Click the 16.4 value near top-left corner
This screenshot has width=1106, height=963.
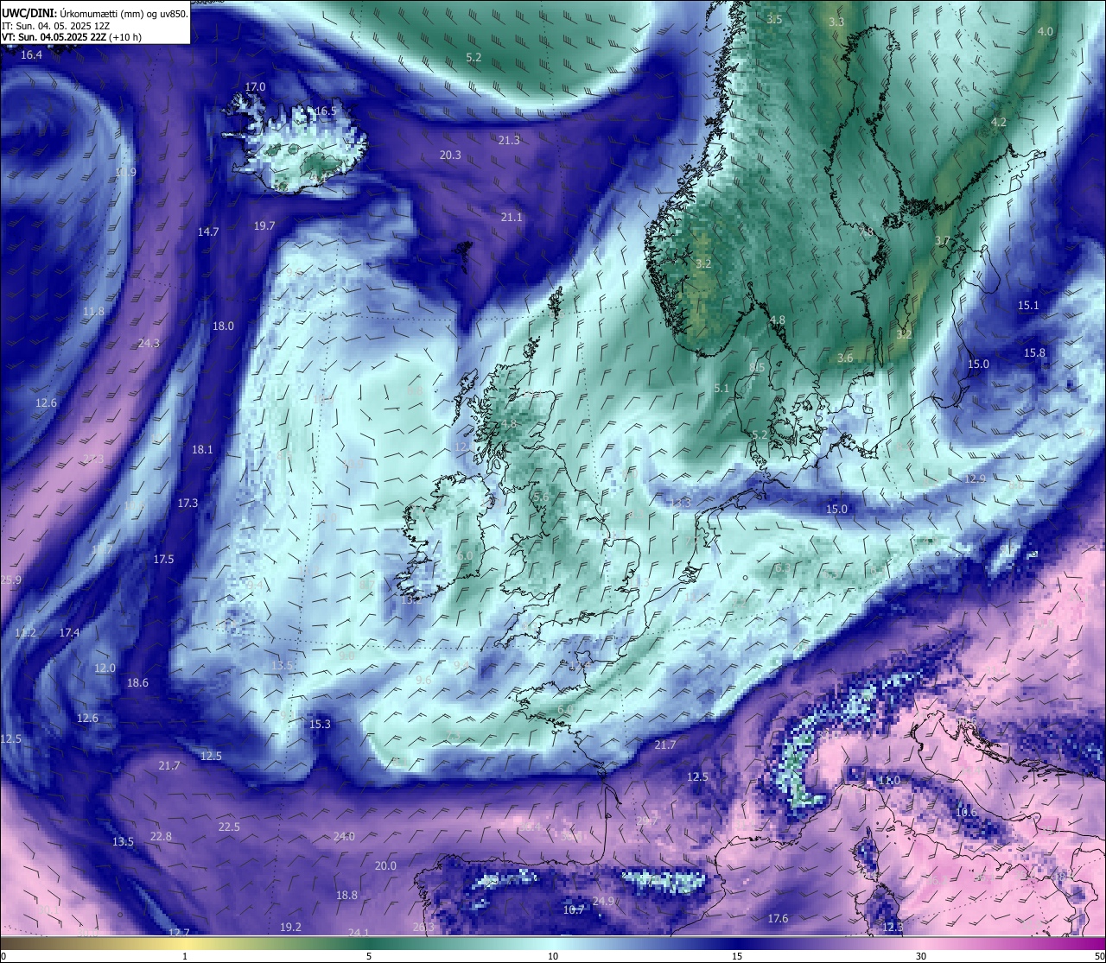point(31,54)
